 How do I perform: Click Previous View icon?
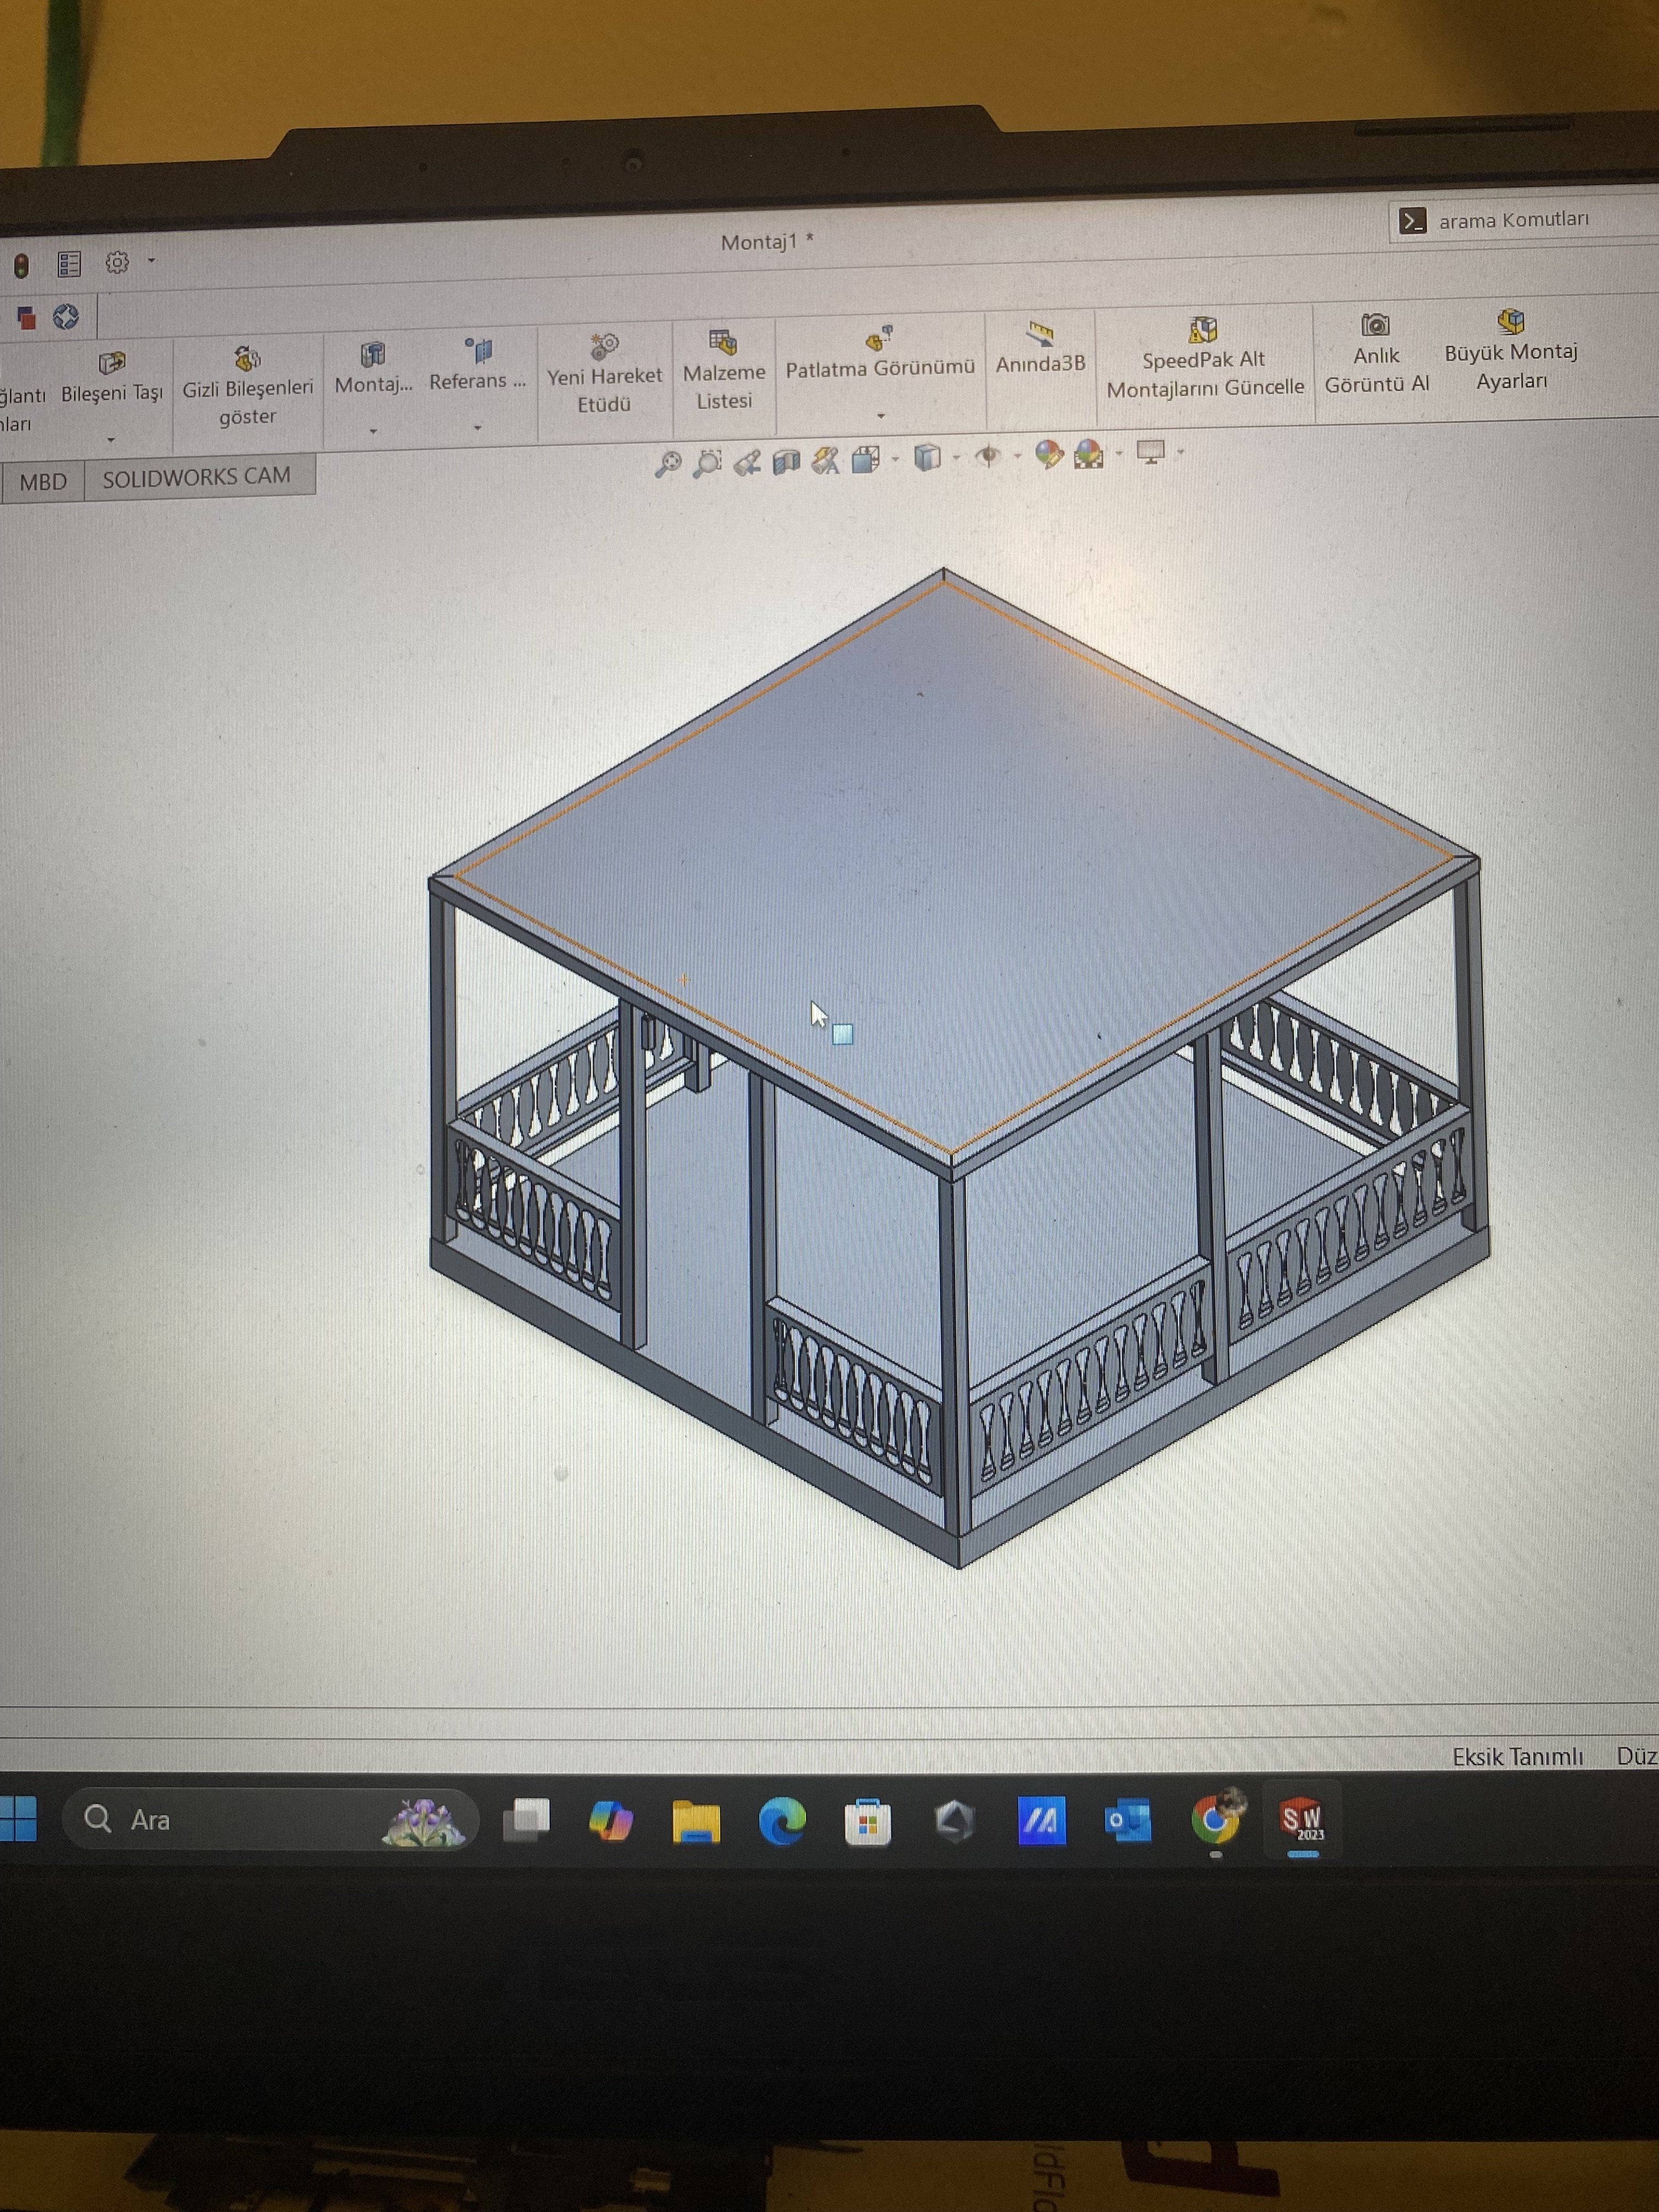[746, 462]
